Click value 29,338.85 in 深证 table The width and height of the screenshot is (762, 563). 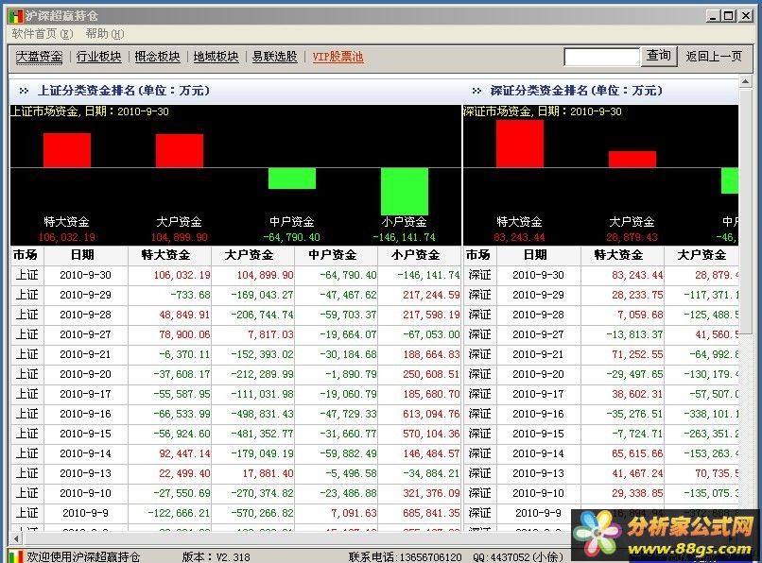(x=637, y=493)
